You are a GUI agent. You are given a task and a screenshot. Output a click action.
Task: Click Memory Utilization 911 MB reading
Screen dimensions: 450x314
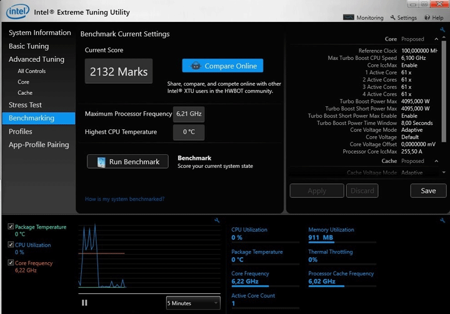tap(321, 237)
